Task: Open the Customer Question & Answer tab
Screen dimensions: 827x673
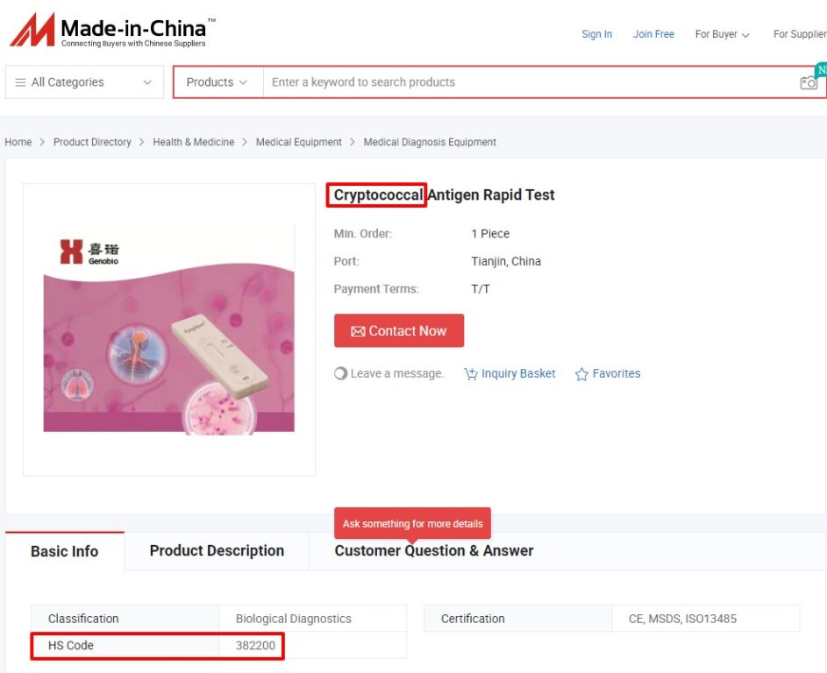Action: tap(433, 550)
